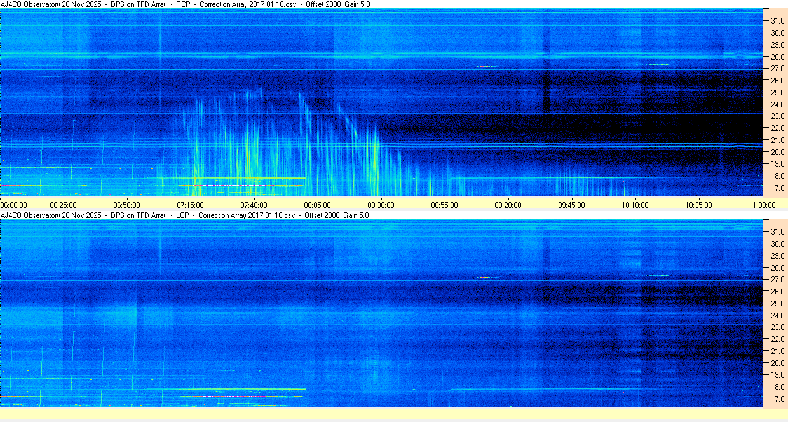Click the 11:00:00 time axis label
788x422 pixels.
pos(762,205)
